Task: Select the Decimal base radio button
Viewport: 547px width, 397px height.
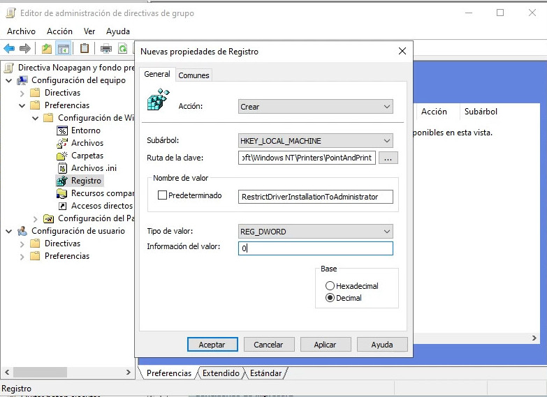Action: pyautogui.click(x=330, y=298)
